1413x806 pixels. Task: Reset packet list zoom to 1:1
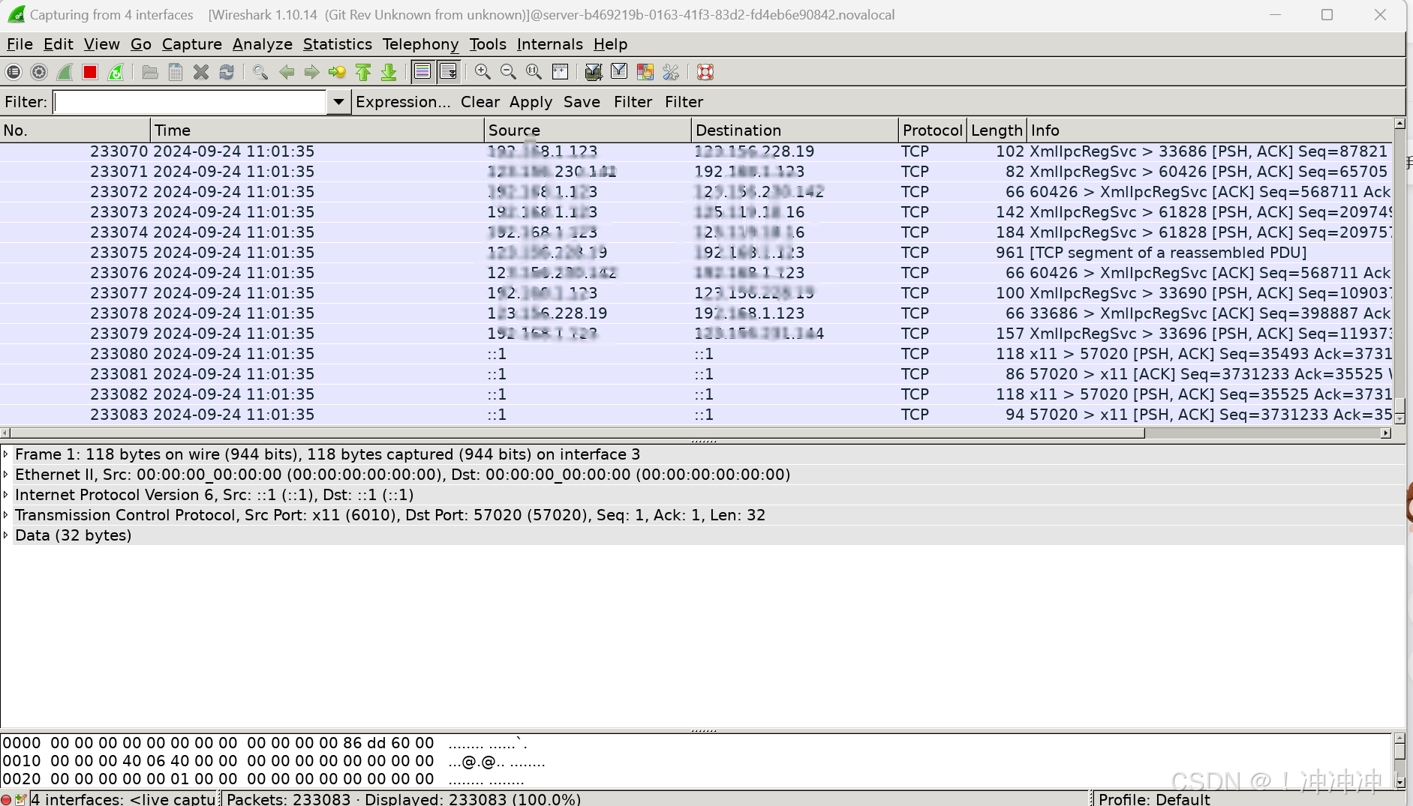coord(534,71)
